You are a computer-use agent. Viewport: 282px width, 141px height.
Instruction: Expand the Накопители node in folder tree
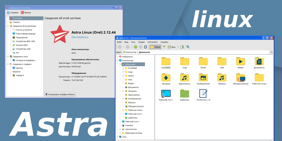point(120,129)
